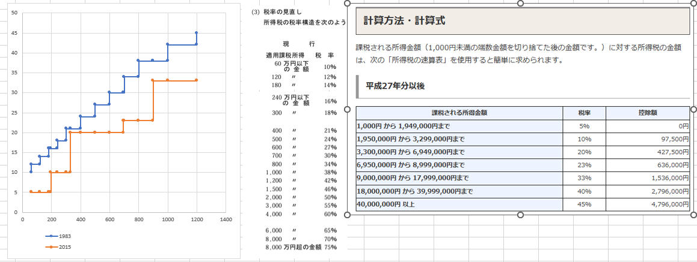Click the 427,500円 deduction cell

click(x=647, y=152)
